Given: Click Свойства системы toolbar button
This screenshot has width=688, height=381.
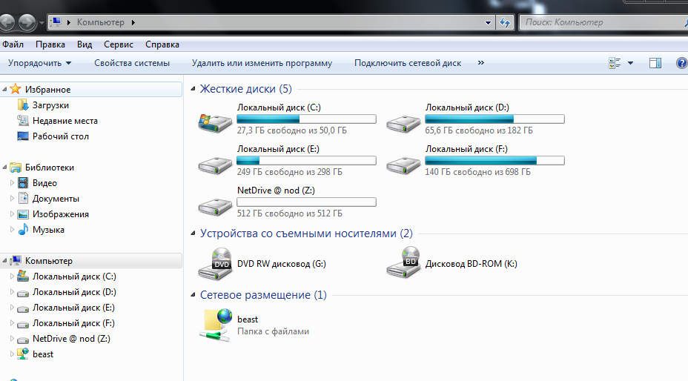Looking at the screenshot, I should click(132, 63).
